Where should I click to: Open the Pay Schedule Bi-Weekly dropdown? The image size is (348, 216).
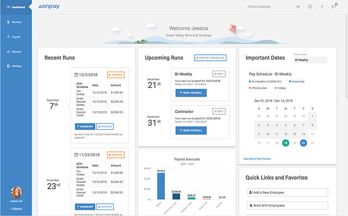point(310,60)
